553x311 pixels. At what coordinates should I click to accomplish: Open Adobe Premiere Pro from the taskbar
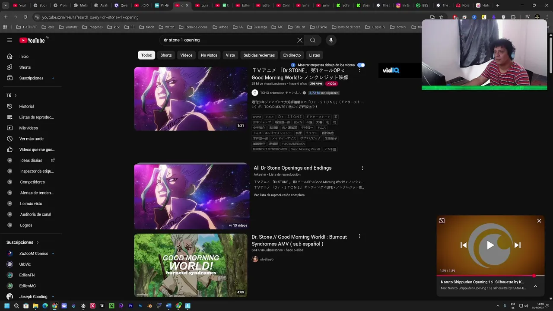tap(130, 306)
